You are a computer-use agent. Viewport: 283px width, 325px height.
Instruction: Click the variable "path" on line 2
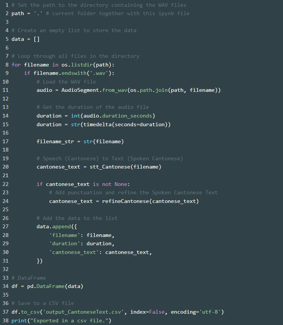18,14
